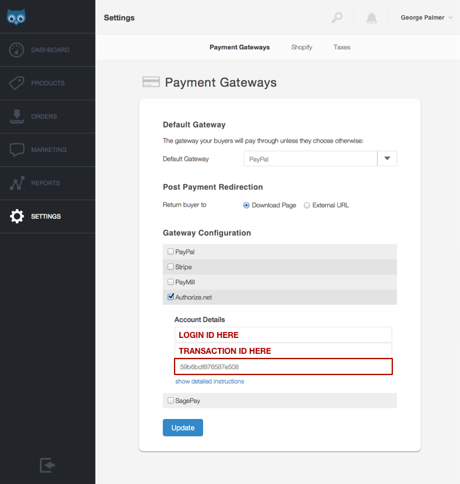This screenshot has height=484, width=460.
Task: Click the Settings gear icon
Action: [17, 216]
